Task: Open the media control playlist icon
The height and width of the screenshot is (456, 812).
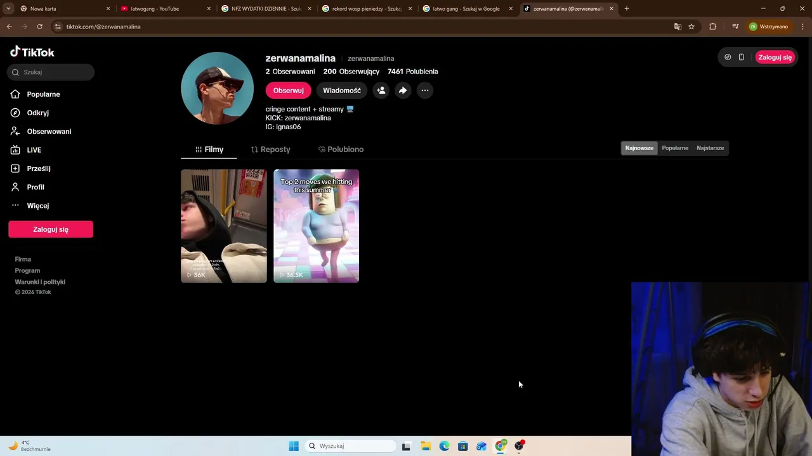Action: click(x=735, y=27)
